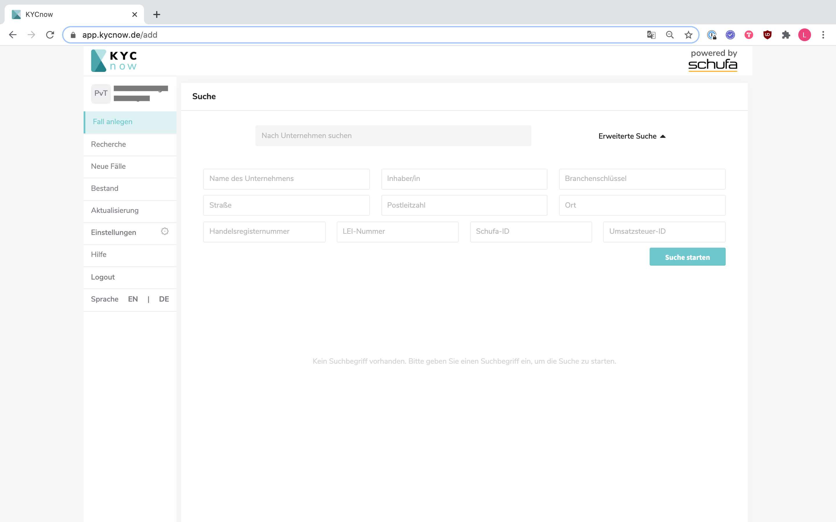Click the pink round extension icon
This screenshot has width=836, height=522.
[749, 35]
